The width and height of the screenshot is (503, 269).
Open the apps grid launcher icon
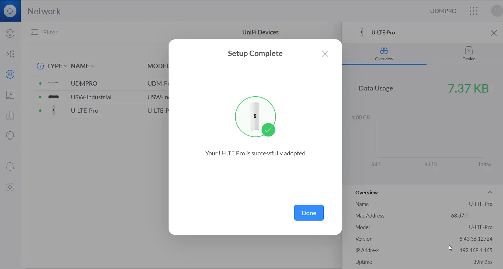473,11
